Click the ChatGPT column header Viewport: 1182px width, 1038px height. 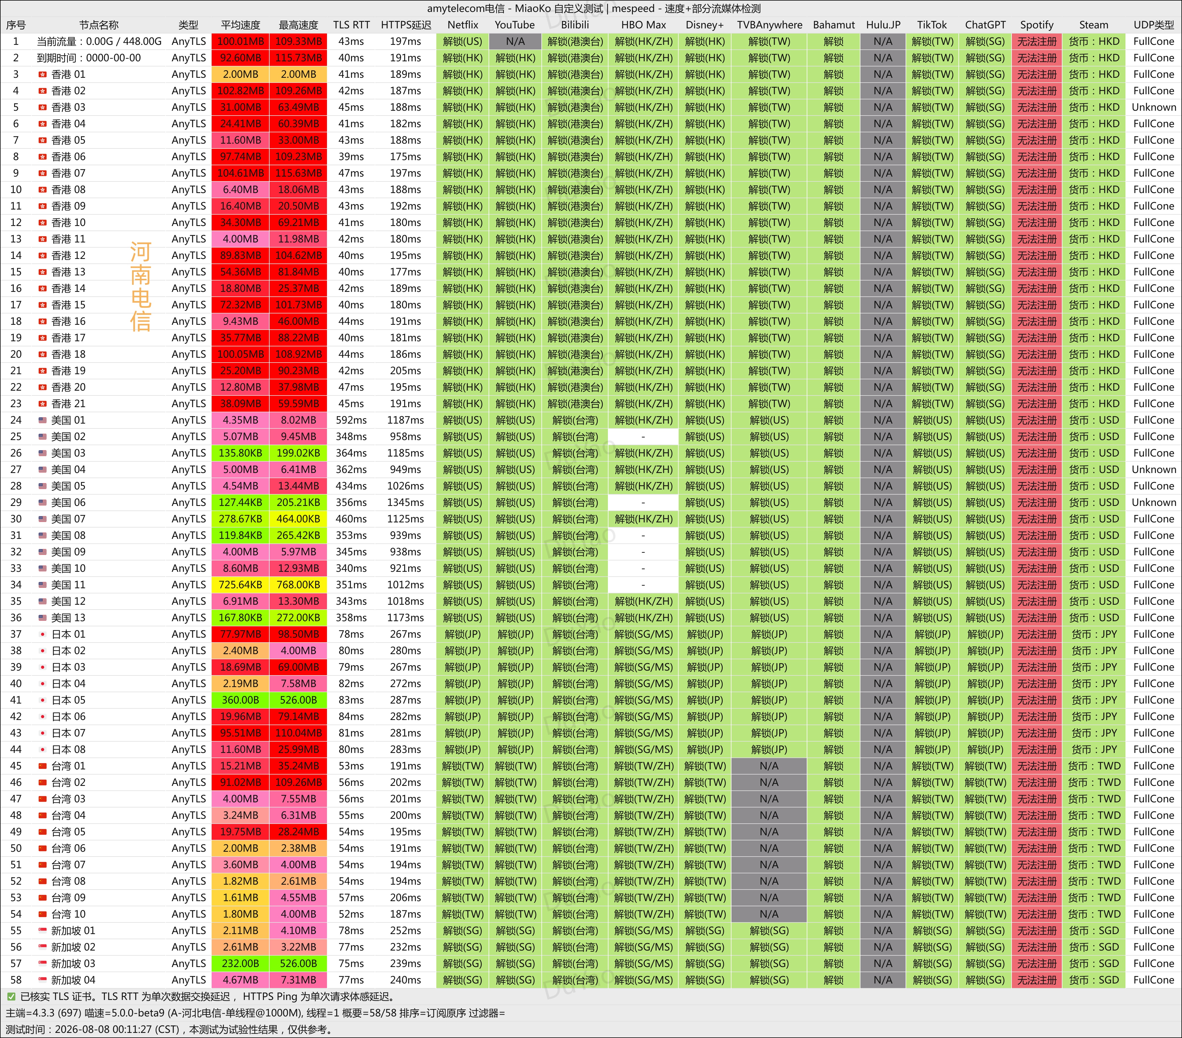[x=985, y=25]
